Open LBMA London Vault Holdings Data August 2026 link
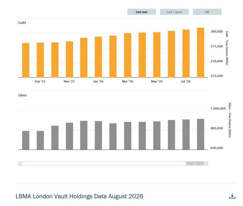 coord(79,196)
